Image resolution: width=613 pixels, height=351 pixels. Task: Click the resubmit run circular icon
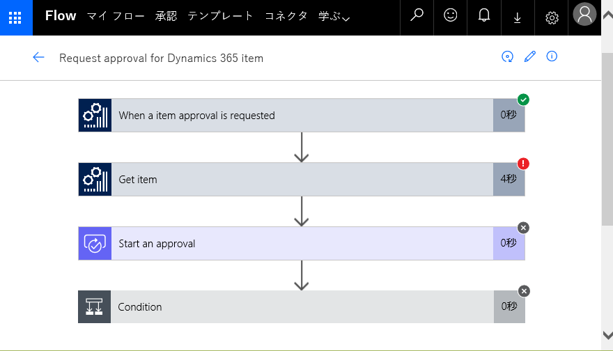click(507, 56)
